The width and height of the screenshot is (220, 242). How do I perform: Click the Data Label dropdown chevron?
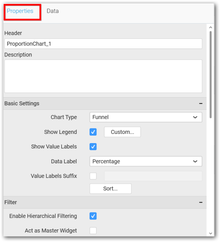click(x=195, y=162)
